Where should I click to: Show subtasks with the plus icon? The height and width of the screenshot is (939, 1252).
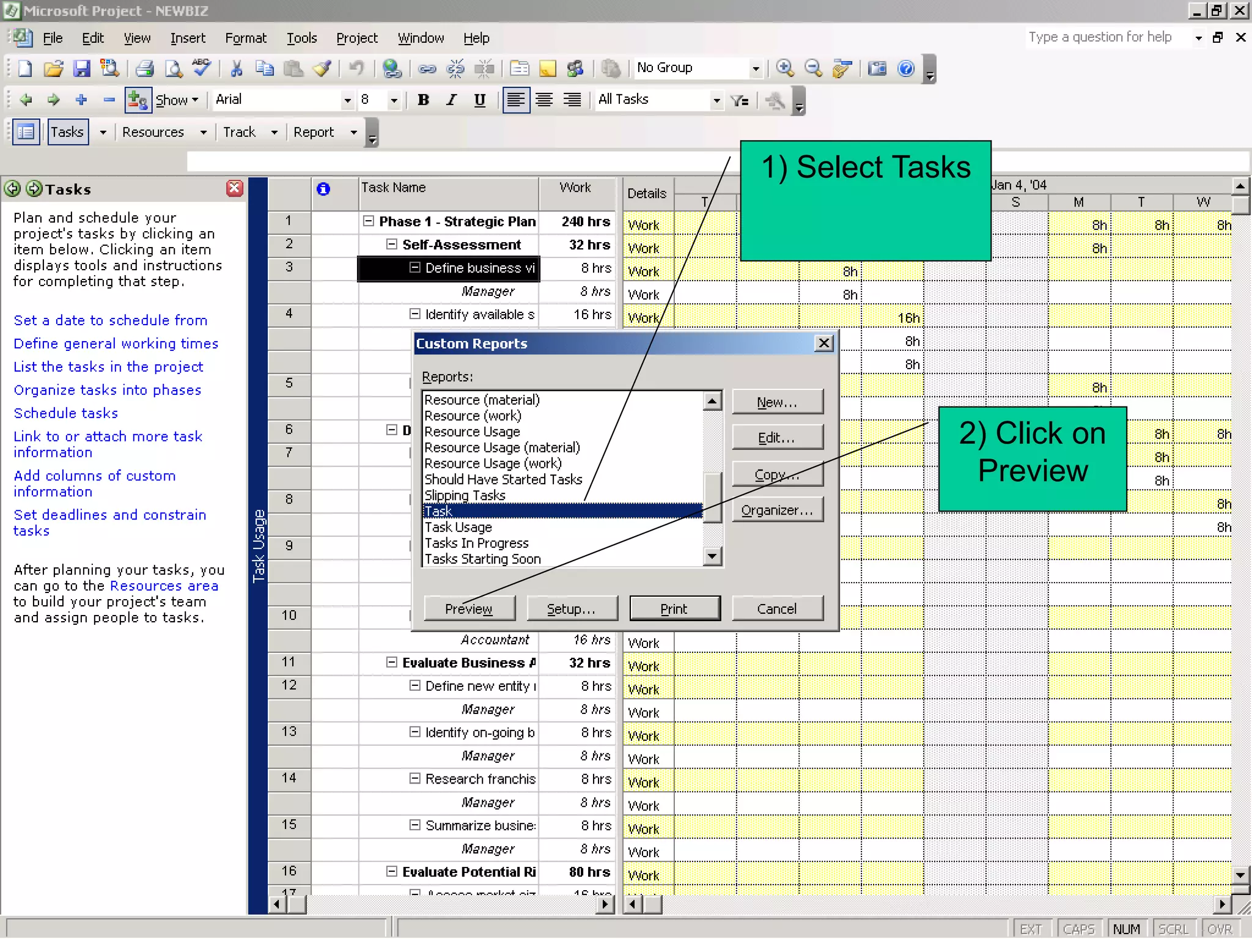[81, 100]
